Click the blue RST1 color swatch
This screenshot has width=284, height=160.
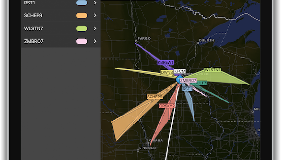point(82,3)
